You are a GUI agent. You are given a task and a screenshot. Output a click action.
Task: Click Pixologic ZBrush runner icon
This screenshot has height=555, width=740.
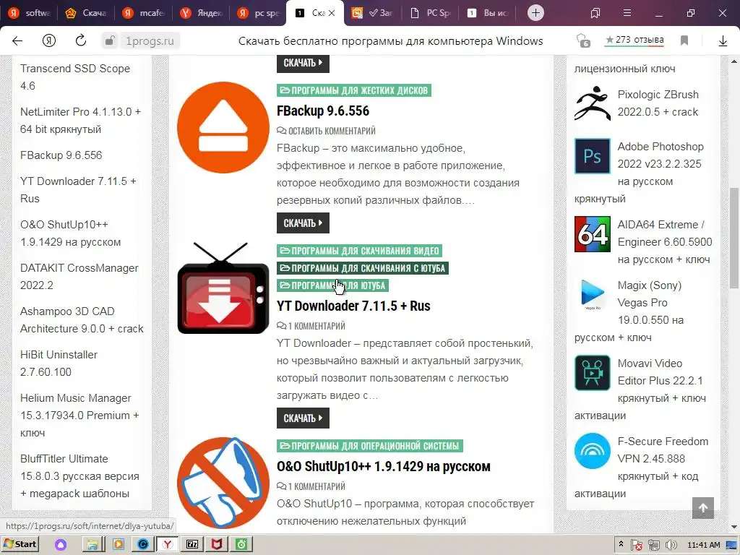[593, 103]
